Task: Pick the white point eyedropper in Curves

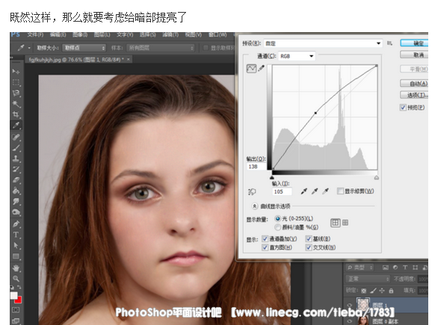Action: pyautogui.click(x=325, y=191)
